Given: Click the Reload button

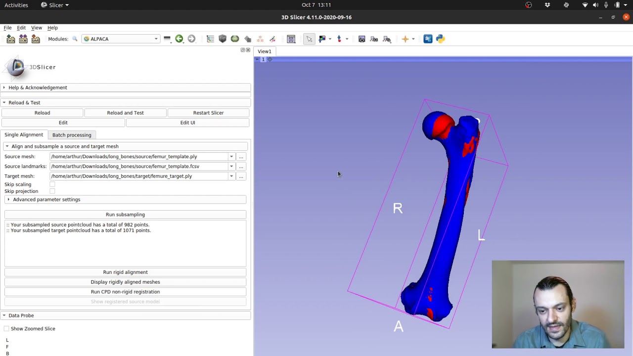Looking at the screenshot, I should [42, 113].
